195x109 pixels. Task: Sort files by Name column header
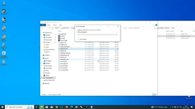tap(60, 31)
